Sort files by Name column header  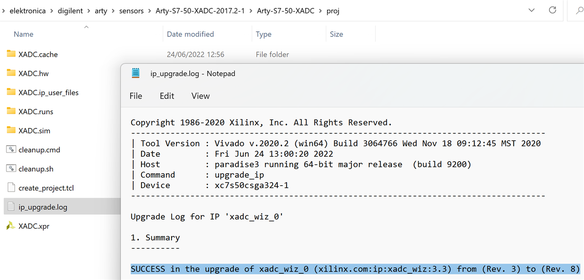(x=24, y=34)
